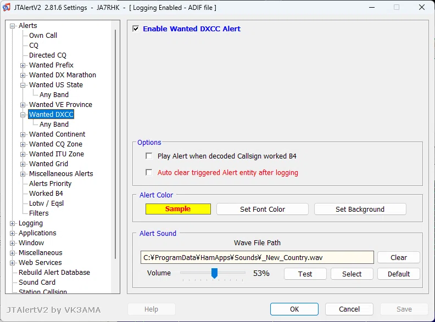Expand the Window tree node
Screen dimensions: 435x322
12,244
